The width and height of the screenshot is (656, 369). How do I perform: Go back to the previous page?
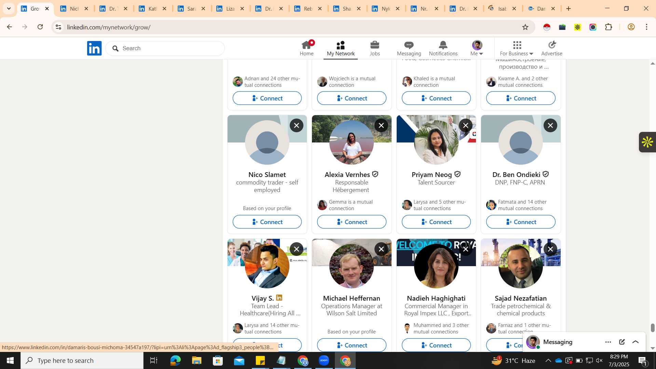pyautogui.click(x=9, y=27)
